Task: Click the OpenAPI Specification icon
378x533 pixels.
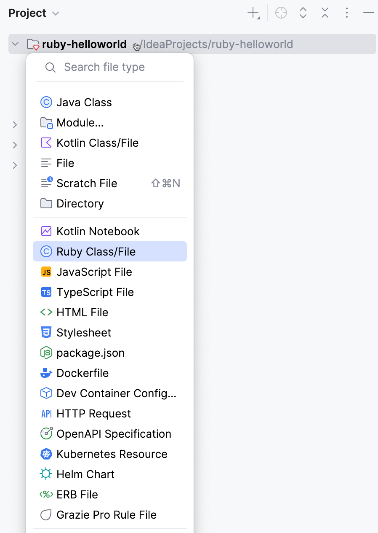Action: point(46,433)
